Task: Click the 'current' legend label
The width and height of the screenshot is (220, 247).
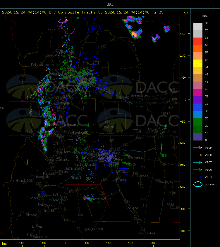Action: (x=211, y=185)
